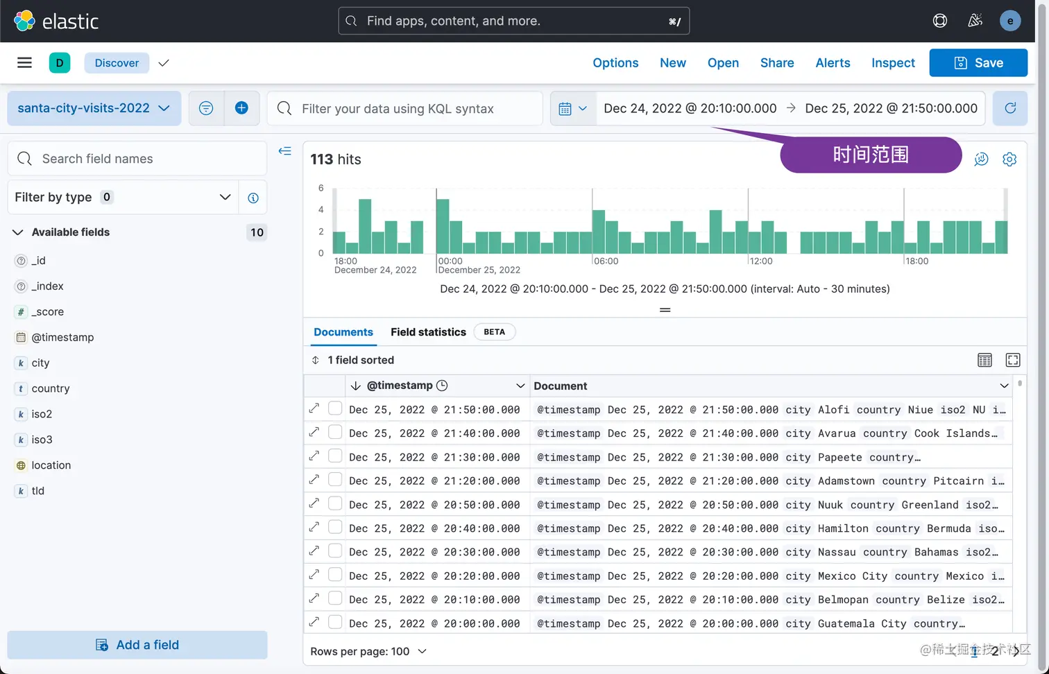Open the hamburger navigation menu
Image resolution: width=1049 pixels, height=674 pixels.
(x=24, y=63)
